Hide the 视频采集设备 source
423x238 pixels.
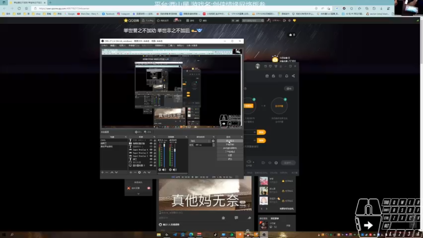click(x=151, y=143)
